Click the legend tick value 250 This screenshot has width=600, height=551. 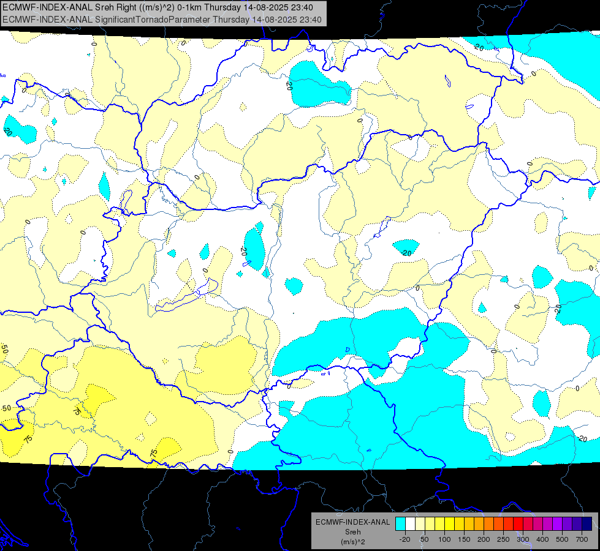point(503,539)
